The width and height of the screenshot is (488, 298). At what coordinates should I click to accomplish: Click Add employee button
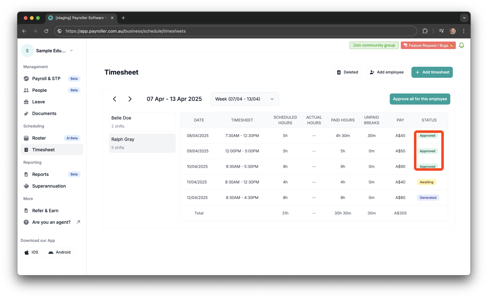point(386,72)
